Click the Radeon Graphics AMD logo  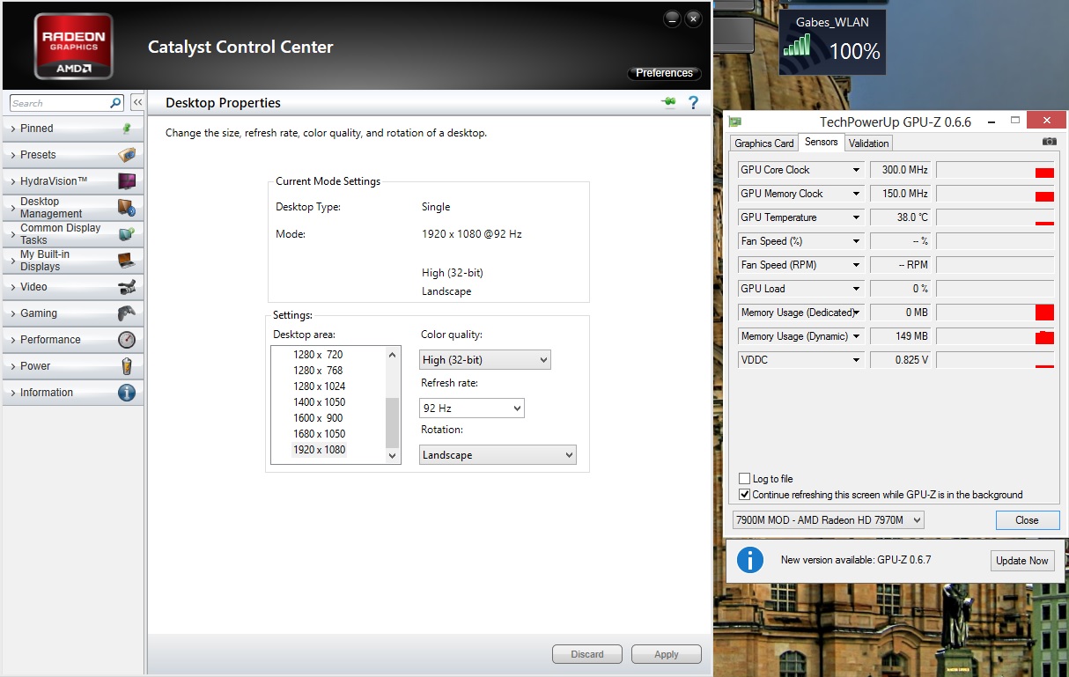[x=73, y=45]
